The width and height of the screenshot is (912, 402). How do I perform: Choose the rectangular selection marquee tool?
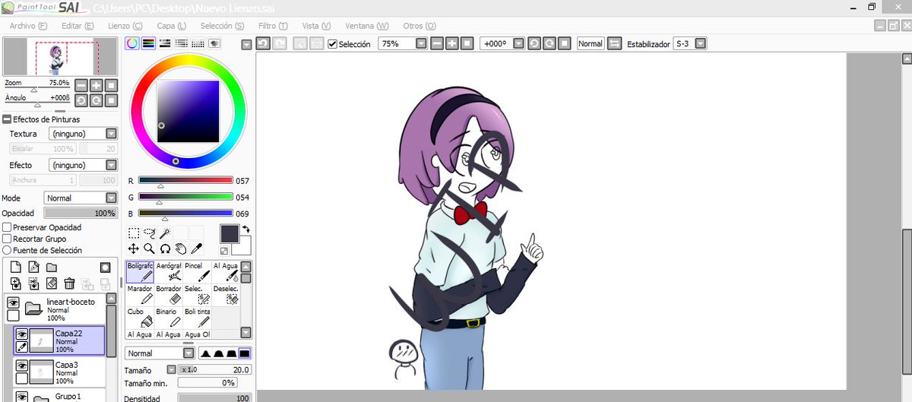pos(134,233)
